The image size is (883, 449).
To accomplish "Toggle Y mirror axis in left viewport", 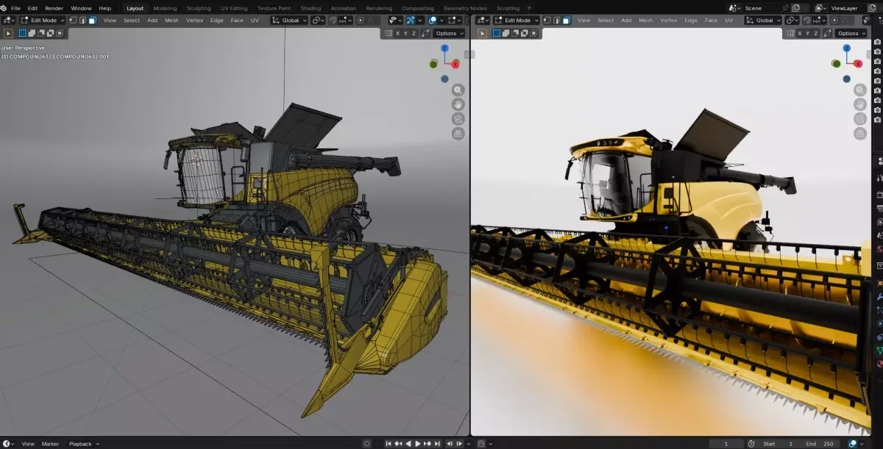I will coord(406,33).
